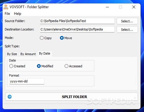
Task: Close the Folder Splitter window
Action: [134, 7]
